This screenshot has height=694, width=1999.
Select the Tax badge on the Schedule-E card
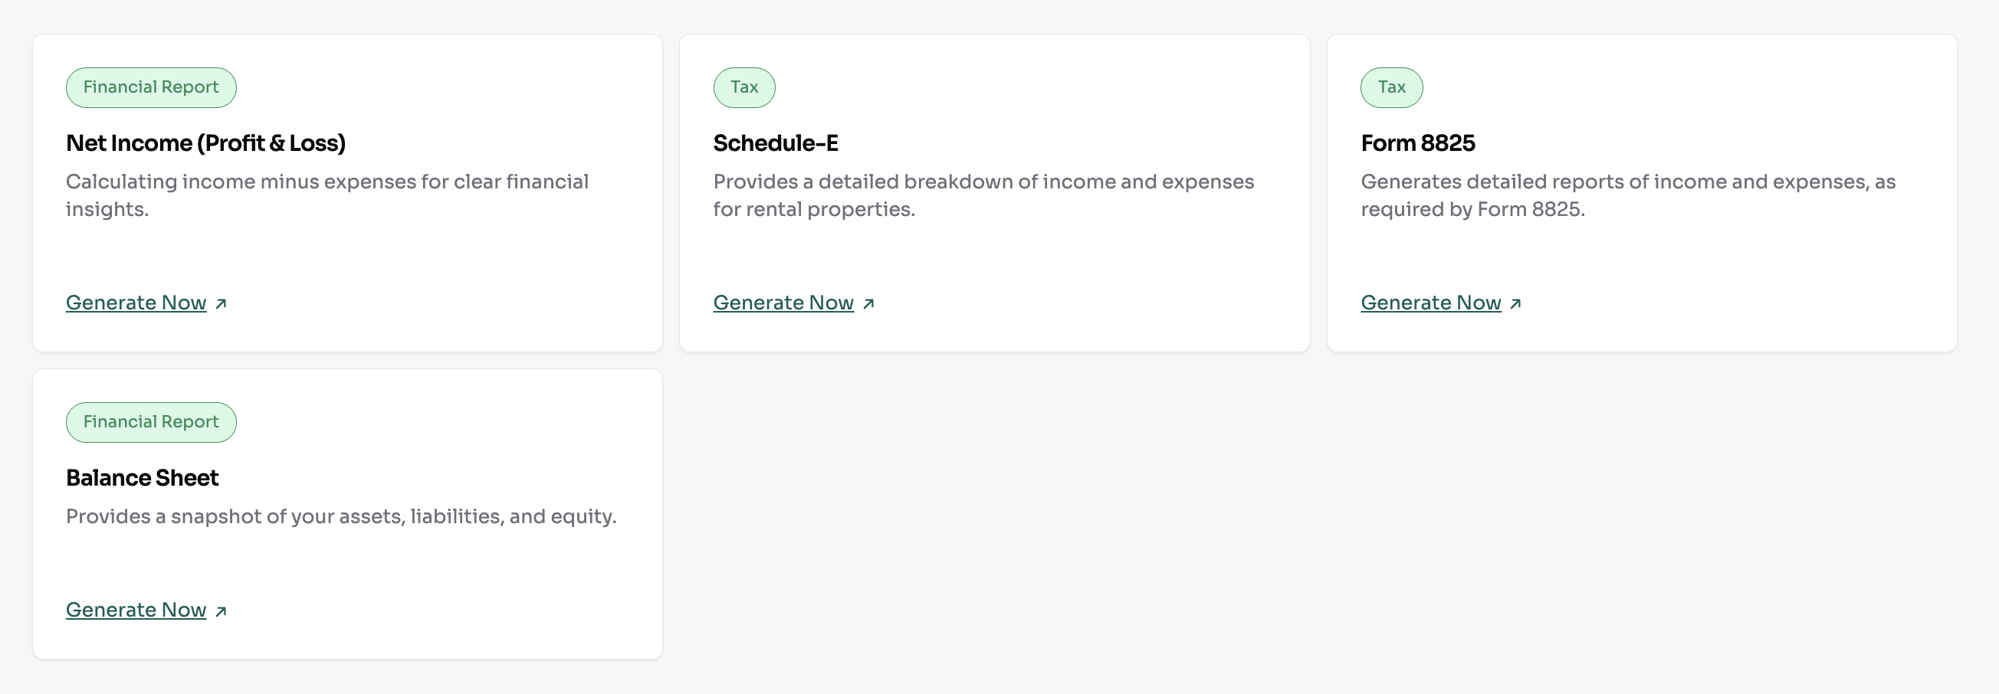pyautogui.click(x=743, y=87)
